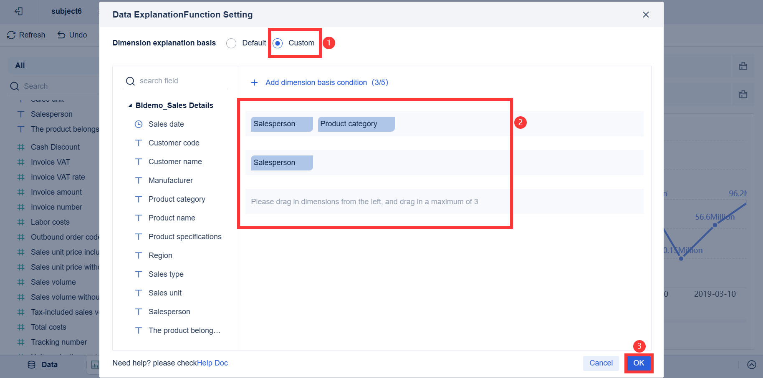Confirm settings with the OK button
Image resolution: width=763 pixels, height=378 pixels.
639,363
